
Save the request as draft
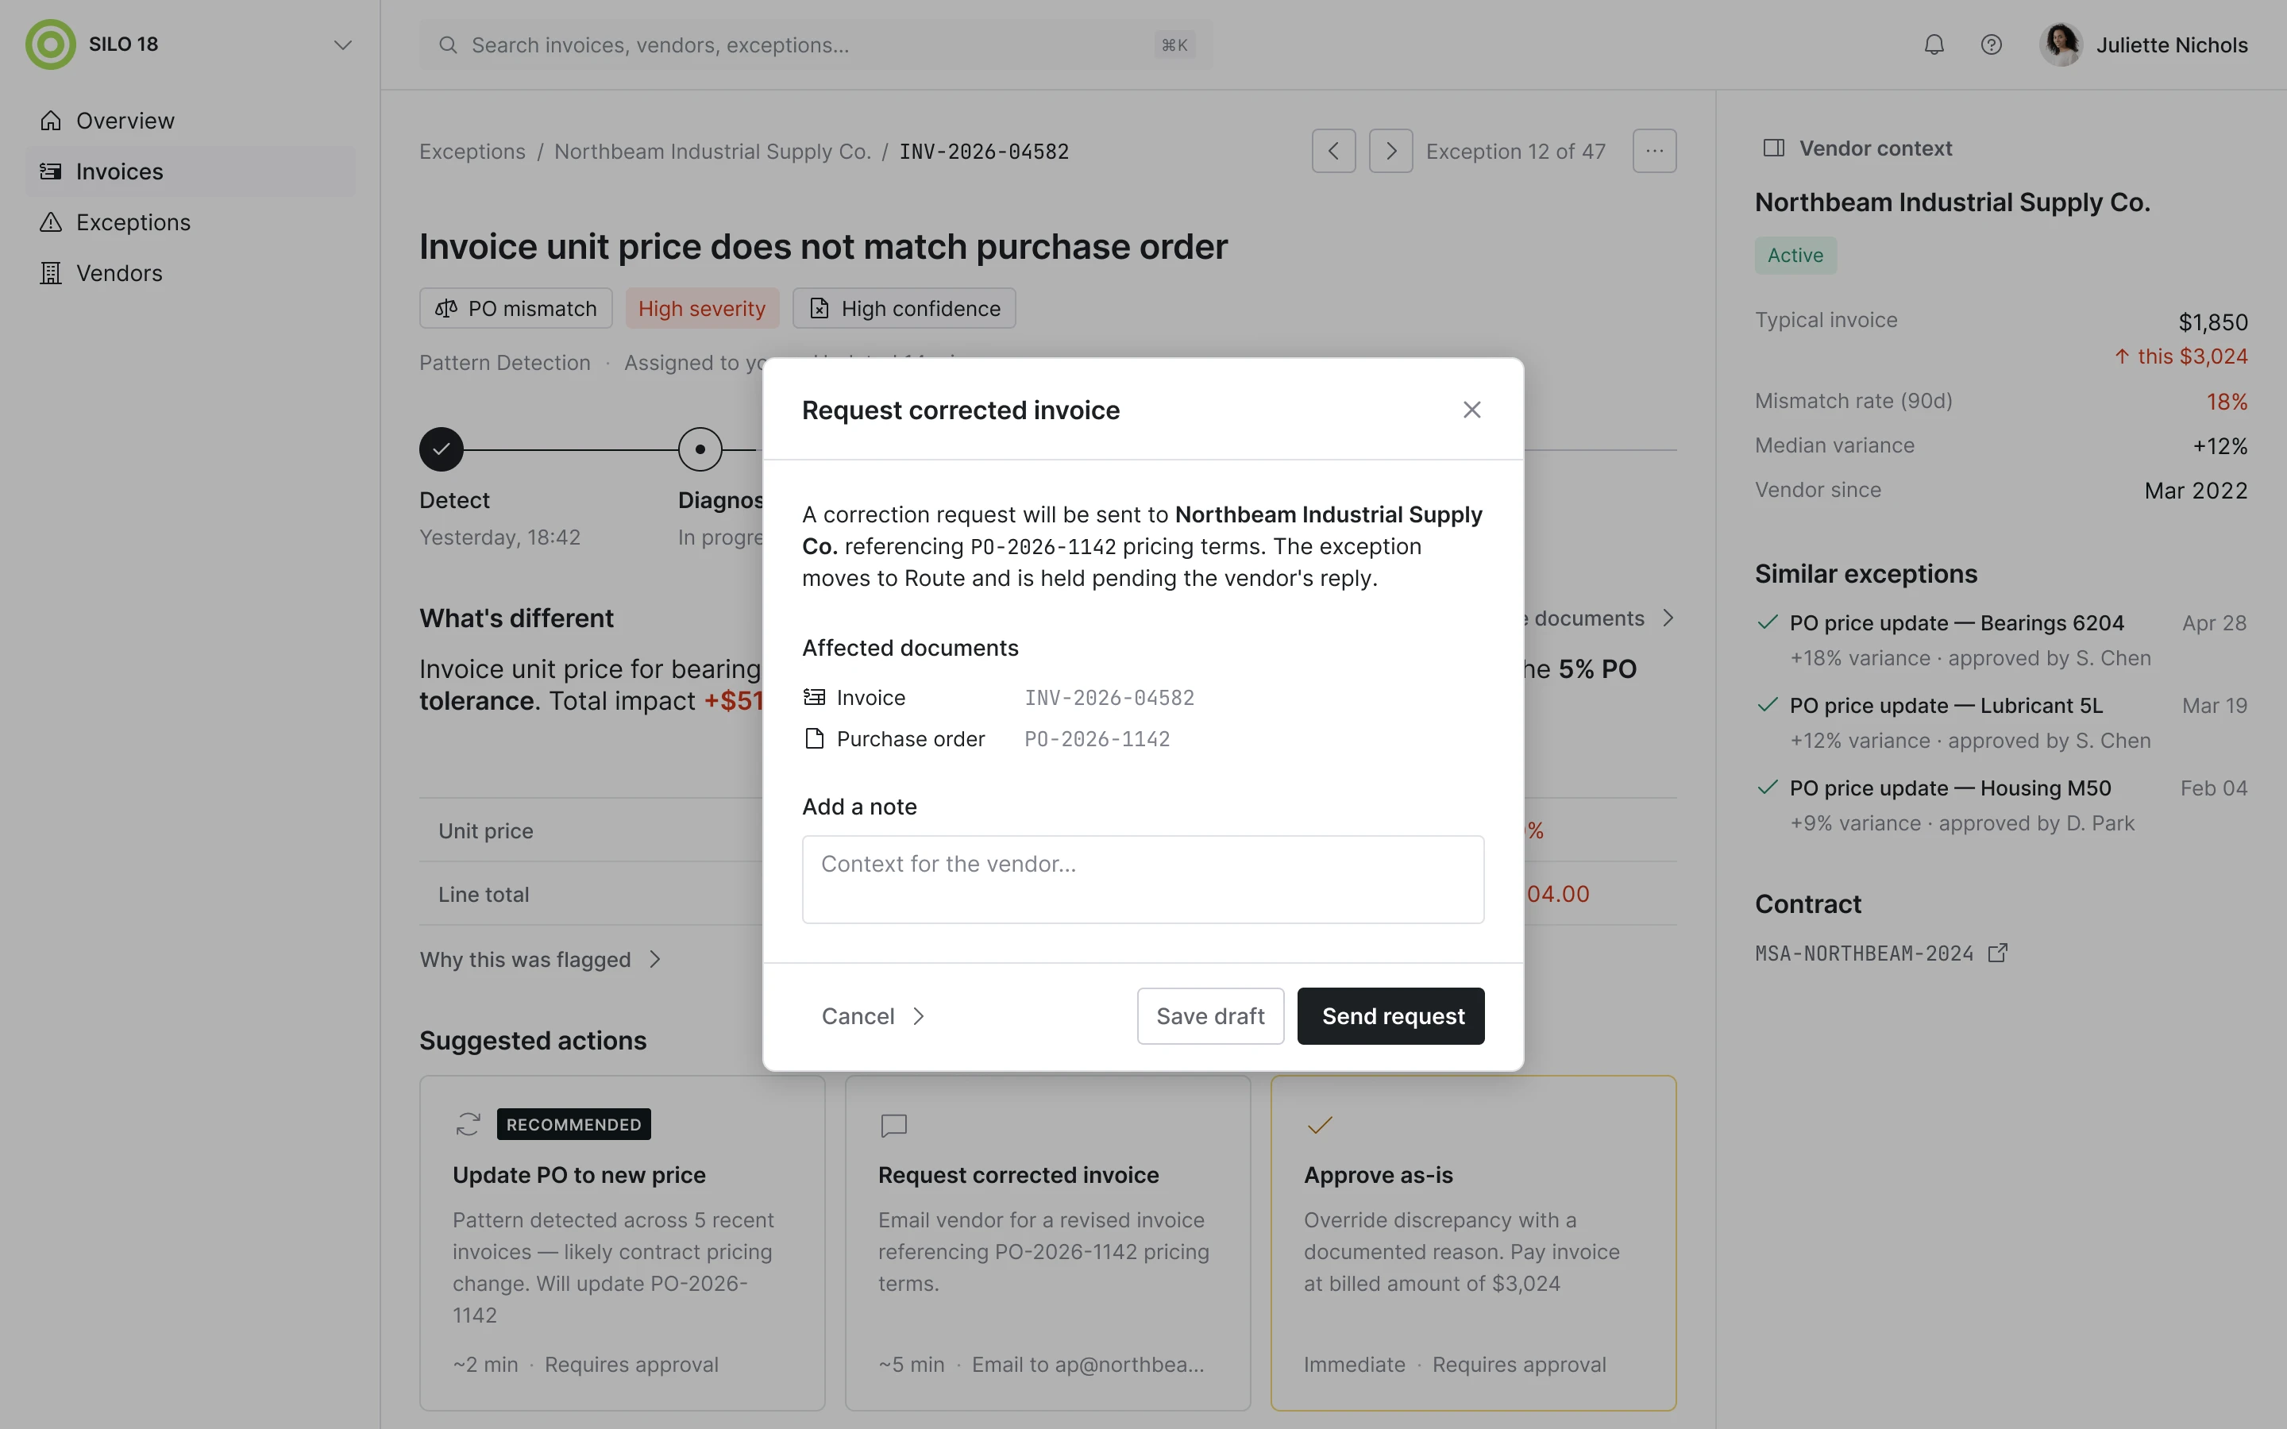click(x=1209, y=1016)
